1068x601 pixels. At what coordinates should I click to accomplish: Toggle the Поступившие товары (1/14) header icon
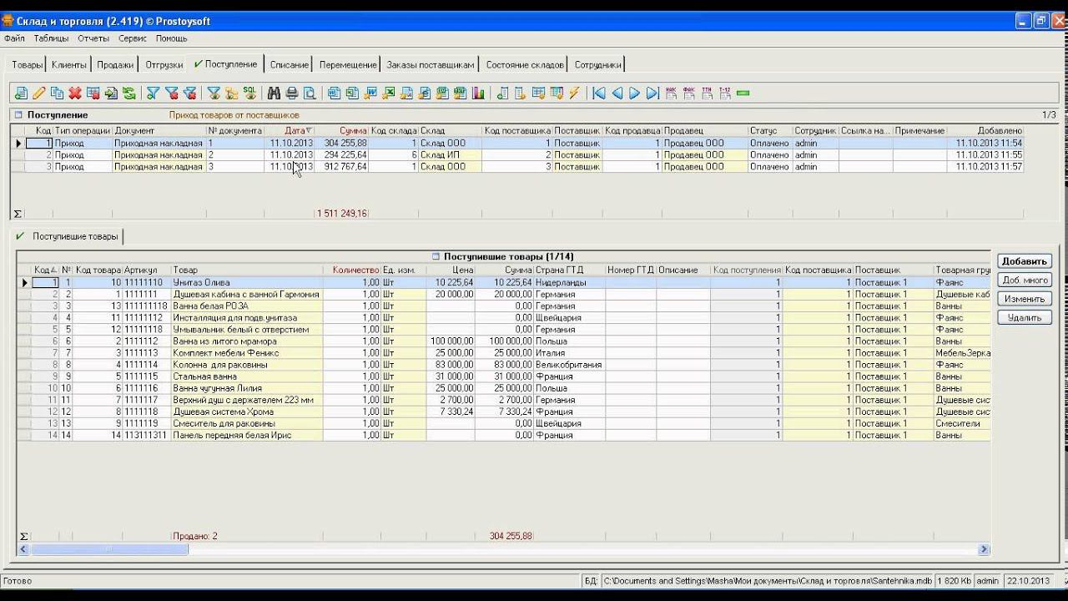click(x=436, y=256)
